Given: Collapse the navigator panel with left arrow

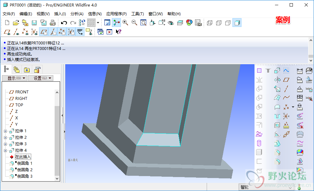Looking at the screenshot, I should point(62,115).
